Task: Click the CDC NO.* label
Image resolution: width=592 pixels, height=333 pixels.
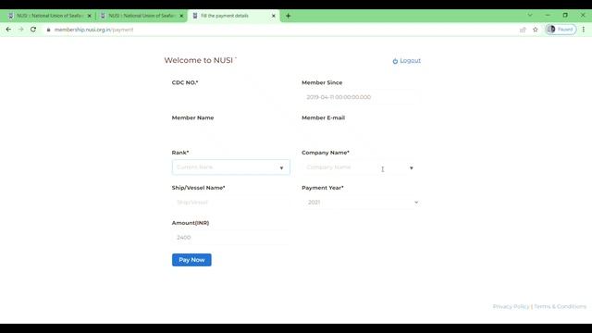Action: coord(185,82)
